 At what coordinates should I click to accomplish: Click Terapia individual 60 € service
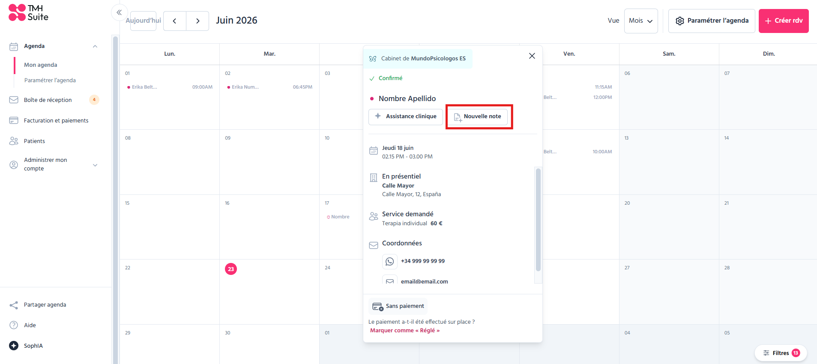(x=412, y=224)
